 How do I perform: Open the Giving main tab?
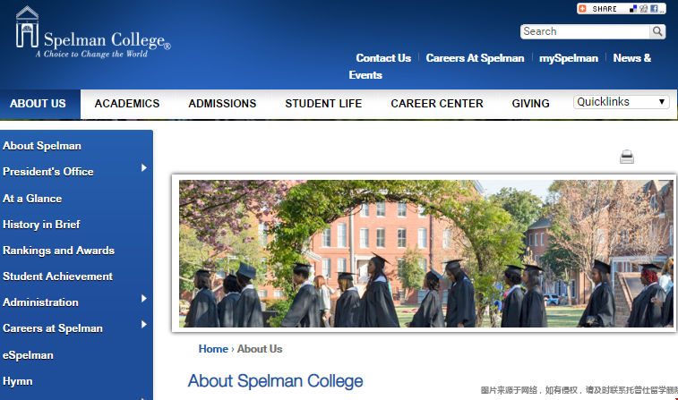coord(530,104)
